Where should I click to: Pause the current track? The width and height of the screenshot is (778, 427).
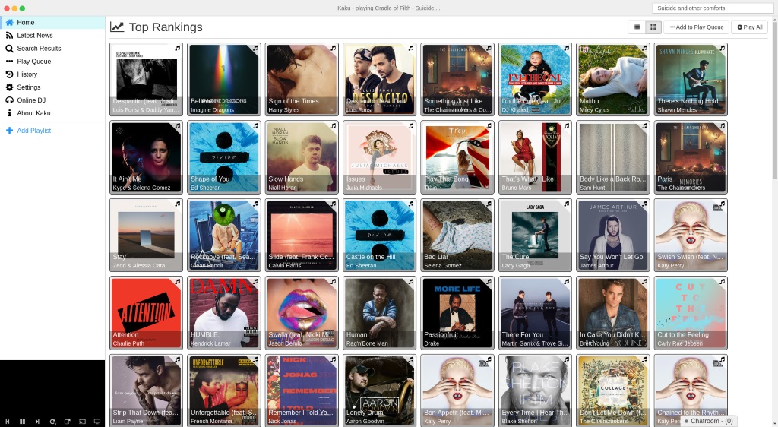tap(22, 422)
